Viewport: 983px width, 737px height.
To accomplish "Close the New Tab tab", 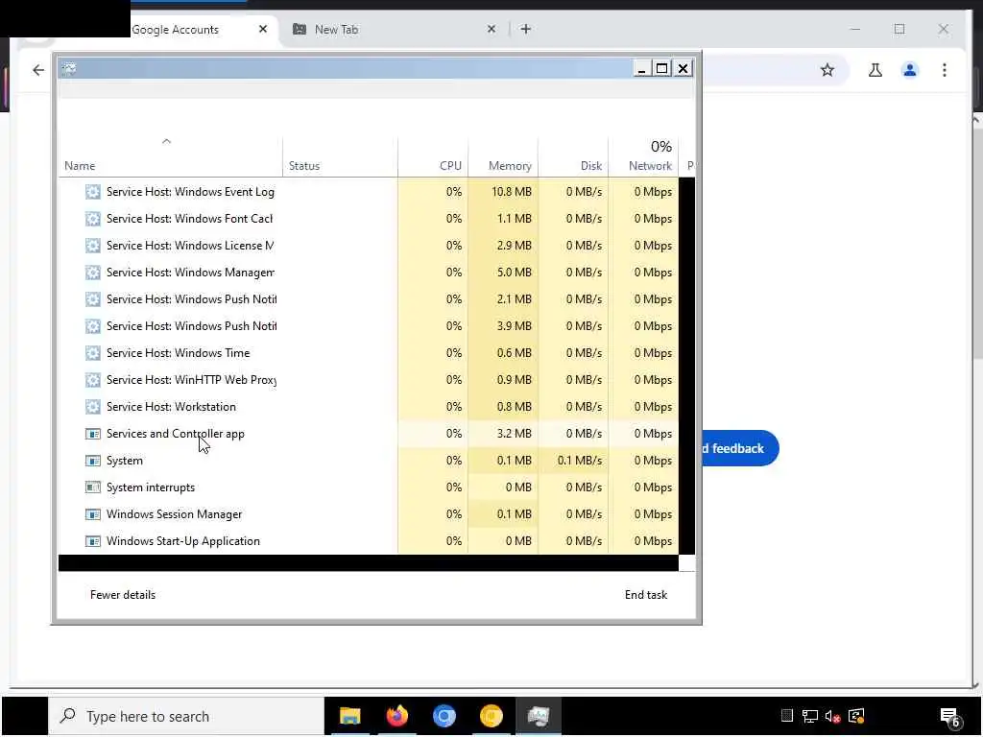I will 491,29.
